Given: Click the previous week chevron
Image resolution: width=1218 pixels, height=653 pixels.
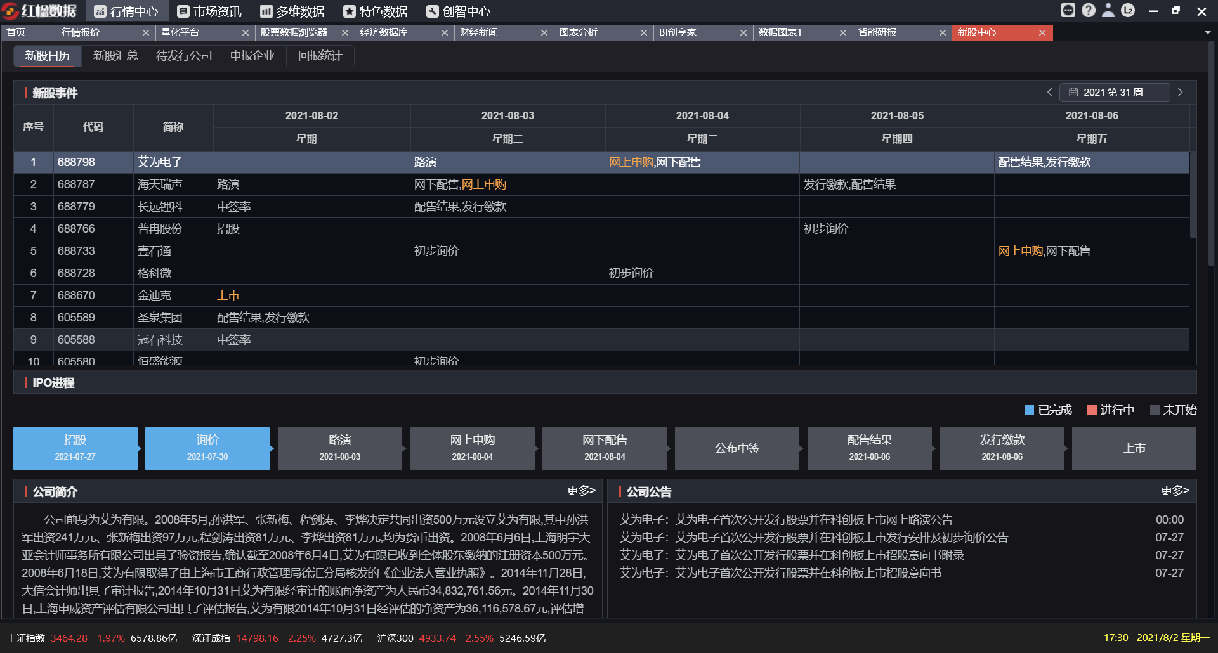Looking at the screenshot, I should [x=1050, y=92].
